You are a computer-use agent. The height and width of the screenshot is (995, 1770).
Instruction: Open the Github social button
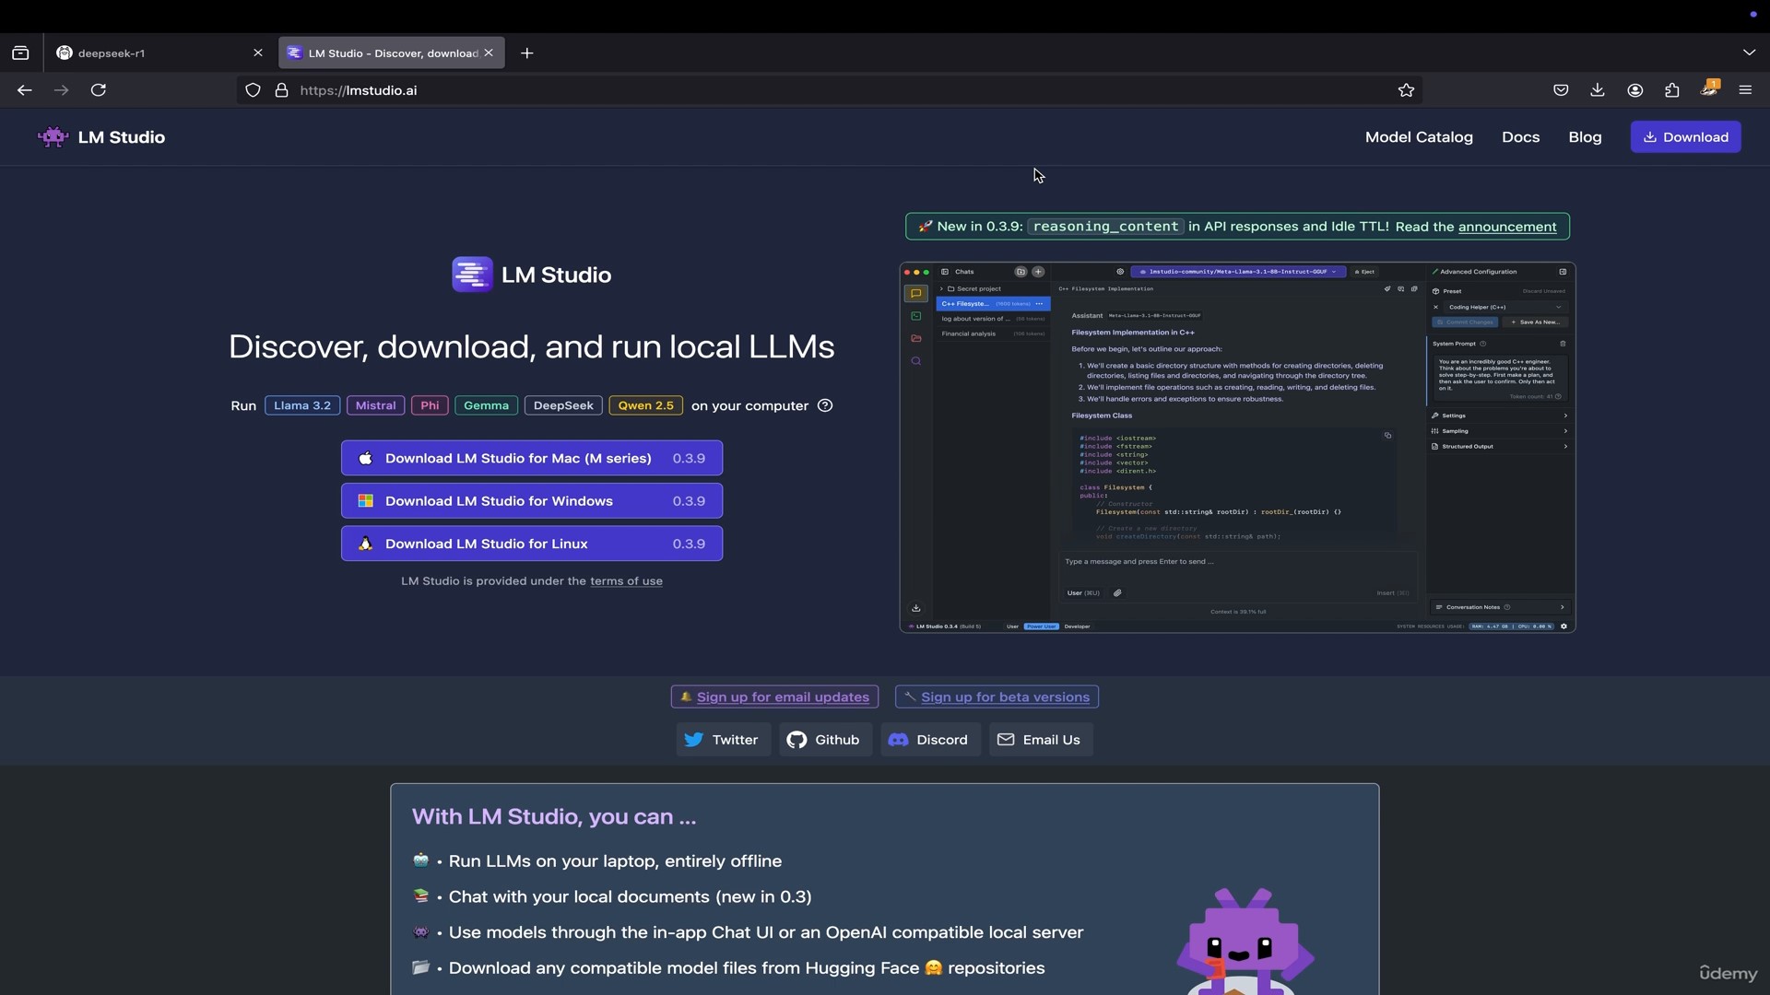coord(824,740)
